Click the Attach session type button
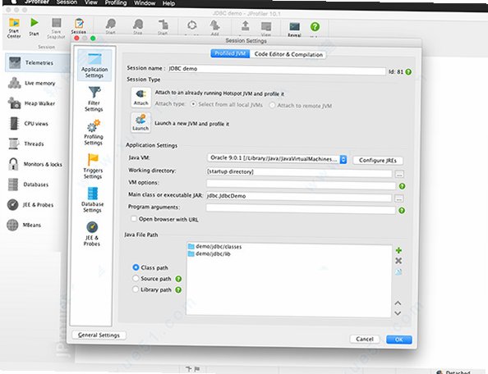488x374 pixels. click(141, 98)
